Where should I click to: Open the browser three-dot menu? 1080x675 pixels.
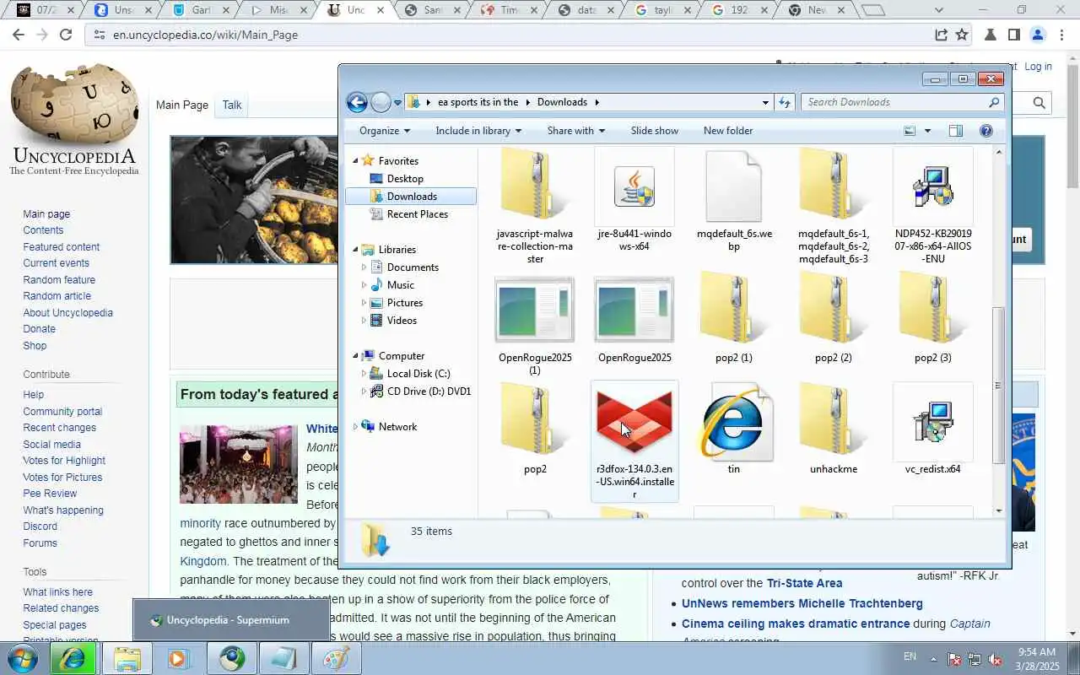click(x=1061, y=35)
